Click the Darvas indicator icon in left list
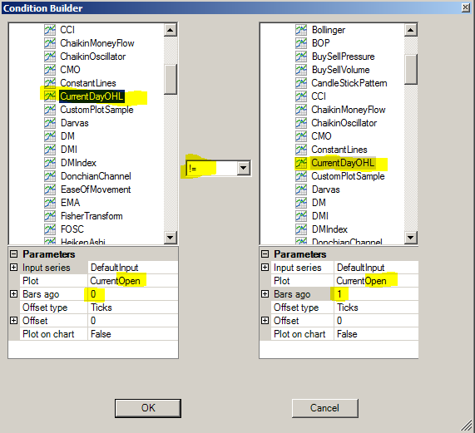Image resolution: width=475 pixels, height=433 pixels. tap(50, 123)
